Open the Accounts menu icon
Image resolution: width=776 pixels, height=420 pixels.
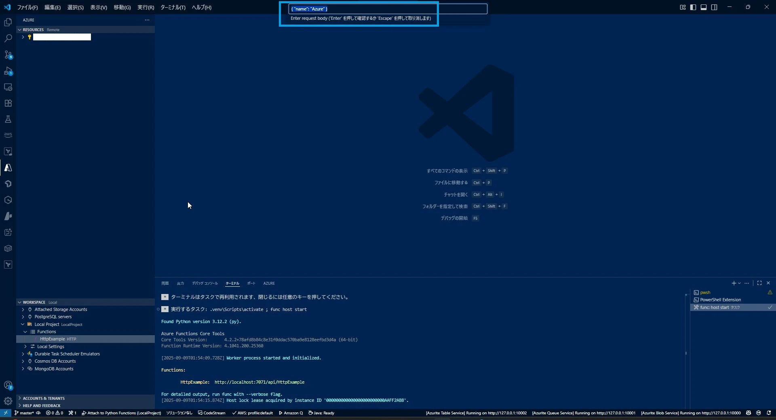coord(8,385)
